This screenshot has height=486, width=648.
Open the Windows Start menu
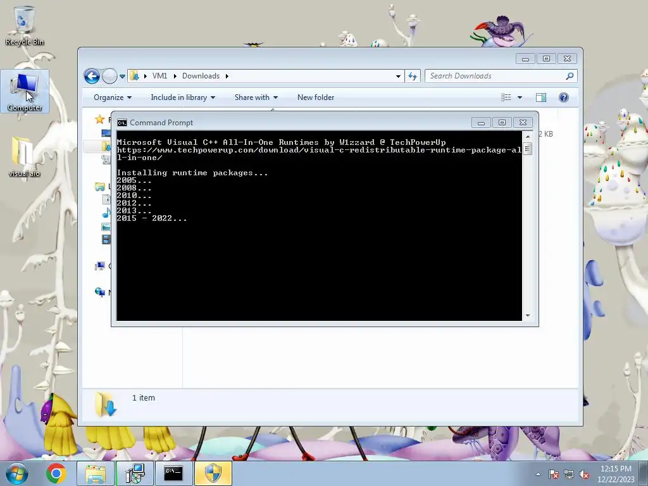click(16, 473)
